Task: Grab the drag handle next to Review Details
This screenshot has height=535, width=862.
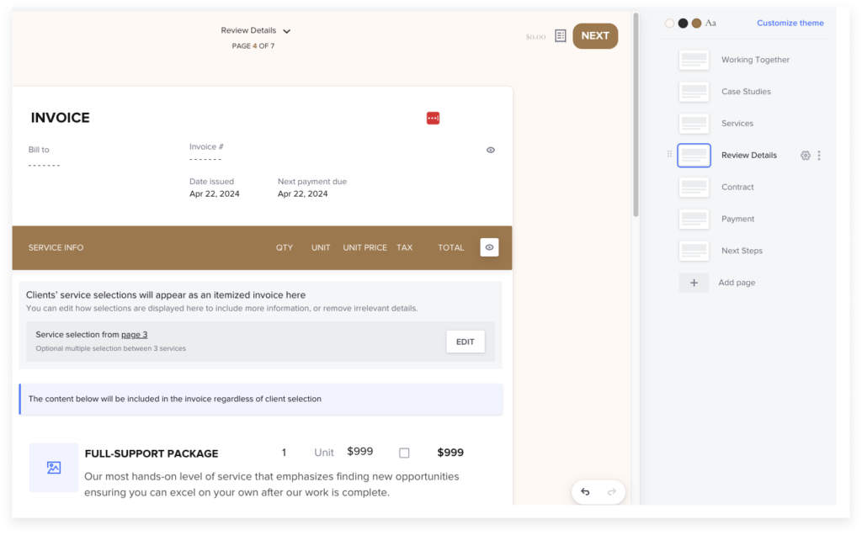Action: coord(669,155)
